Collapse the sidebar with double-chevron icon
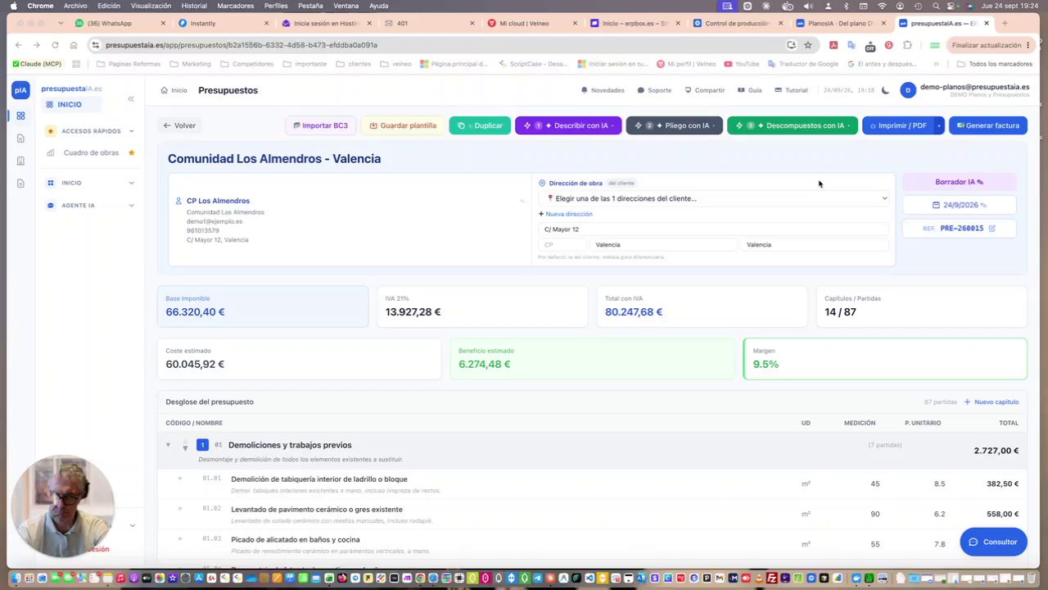Screen dimensions: 1048x590 click(x=130, y=99)
